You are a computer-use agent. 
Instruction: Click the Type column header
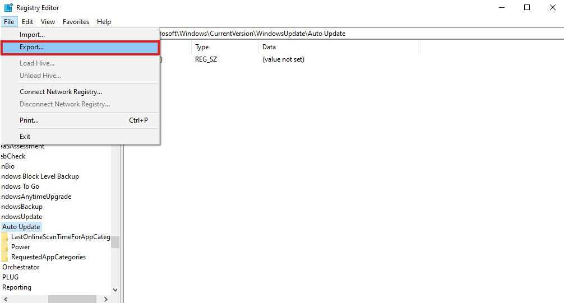pyautogui.click(x=224, y=47)
